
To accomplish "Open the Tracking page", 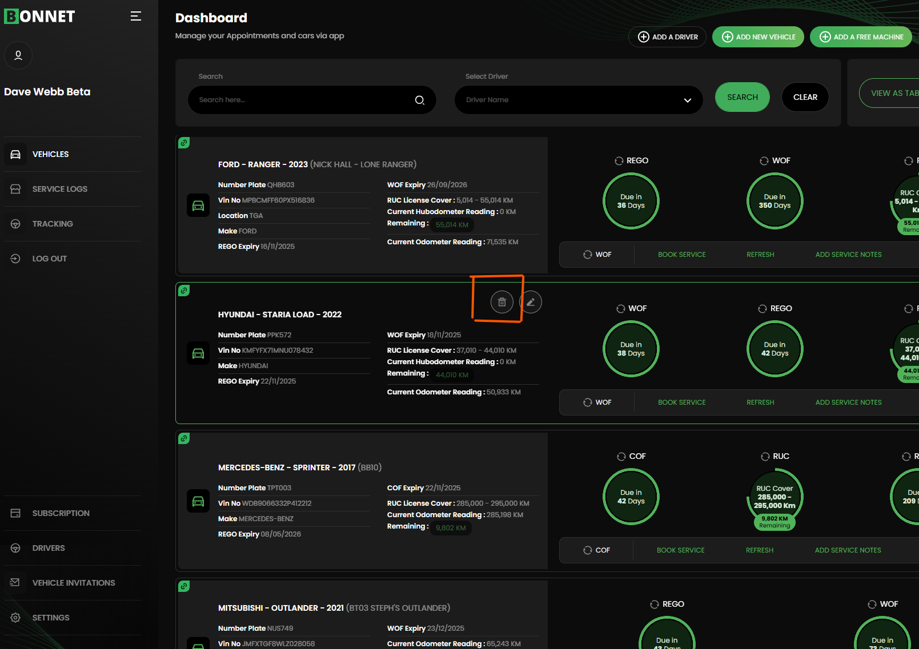I will pyautogui.click(x=53, y=224).
